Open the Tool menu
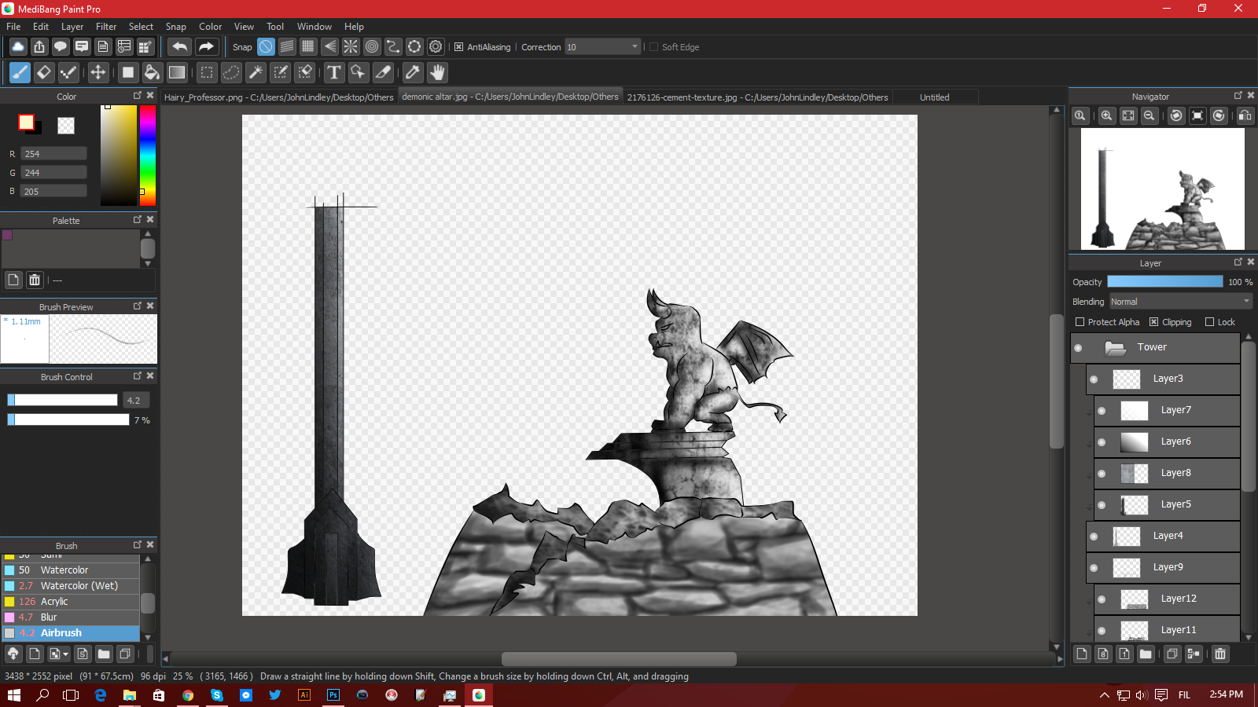Image resolution: width=1258 pixels, height=707 pixels. (x=275, y=27)
